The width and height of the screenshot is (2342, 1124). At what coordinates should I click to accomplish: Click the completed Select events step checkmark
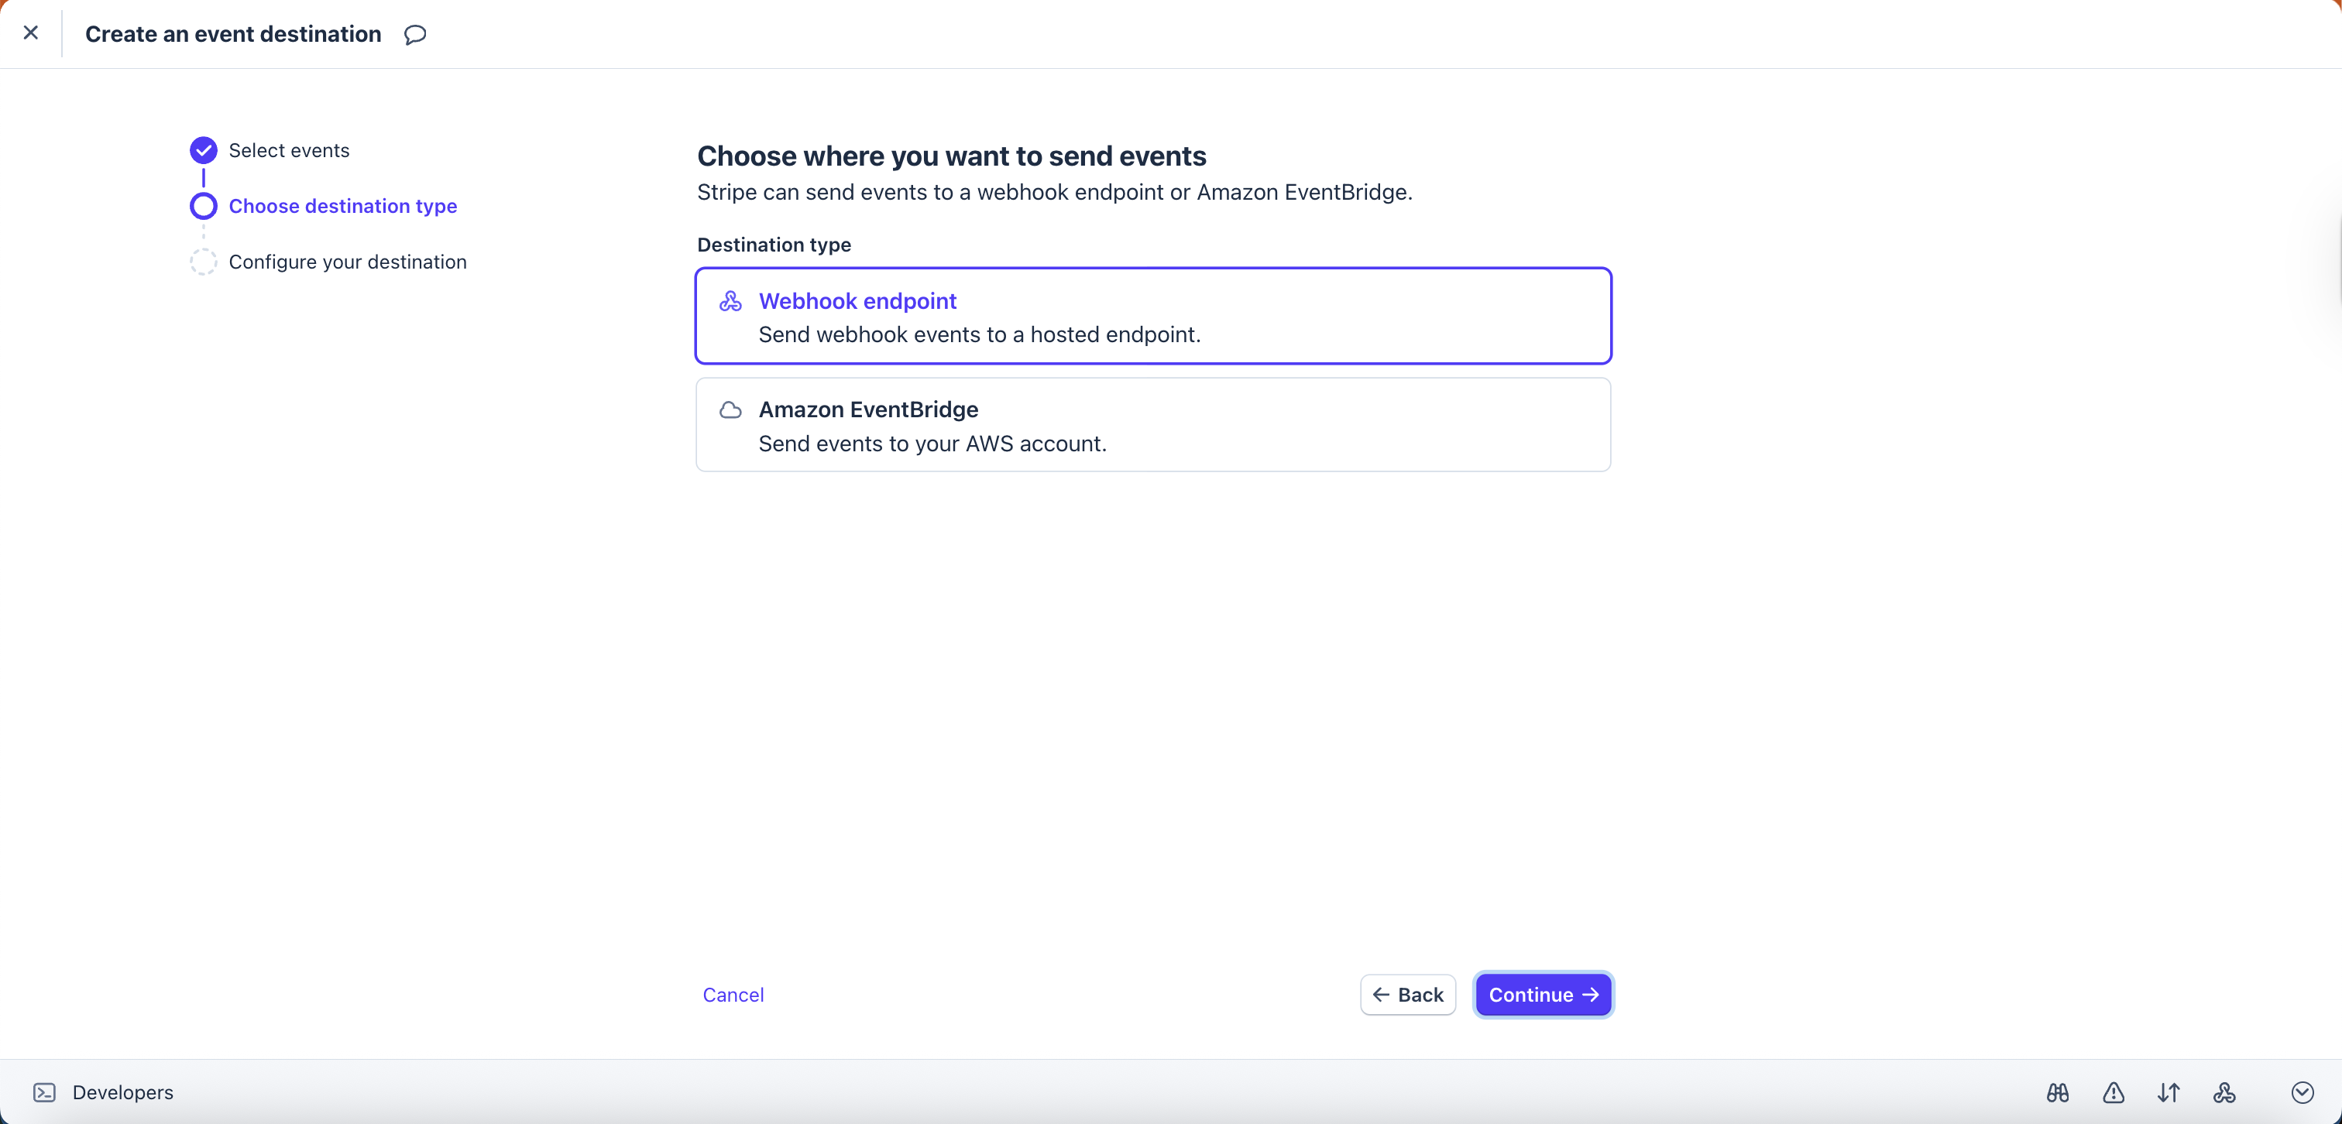click(204, 150)
